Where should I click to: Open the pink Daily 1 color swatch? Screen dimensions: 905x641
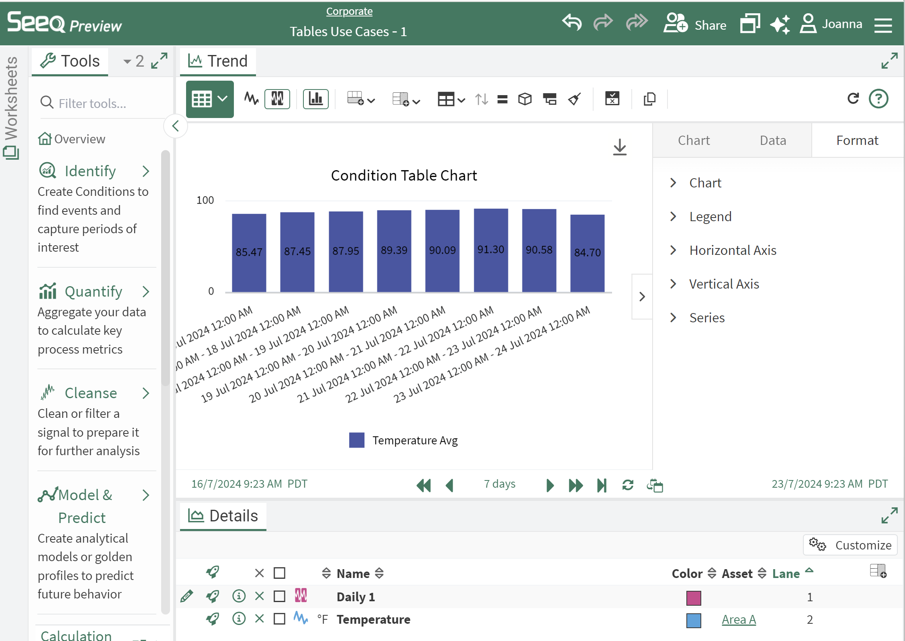click(693, 598)
